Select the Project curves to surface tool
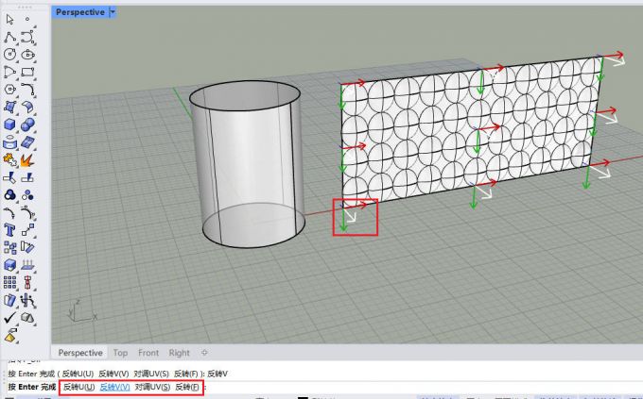Screen dimensions: 643x399 9,142
